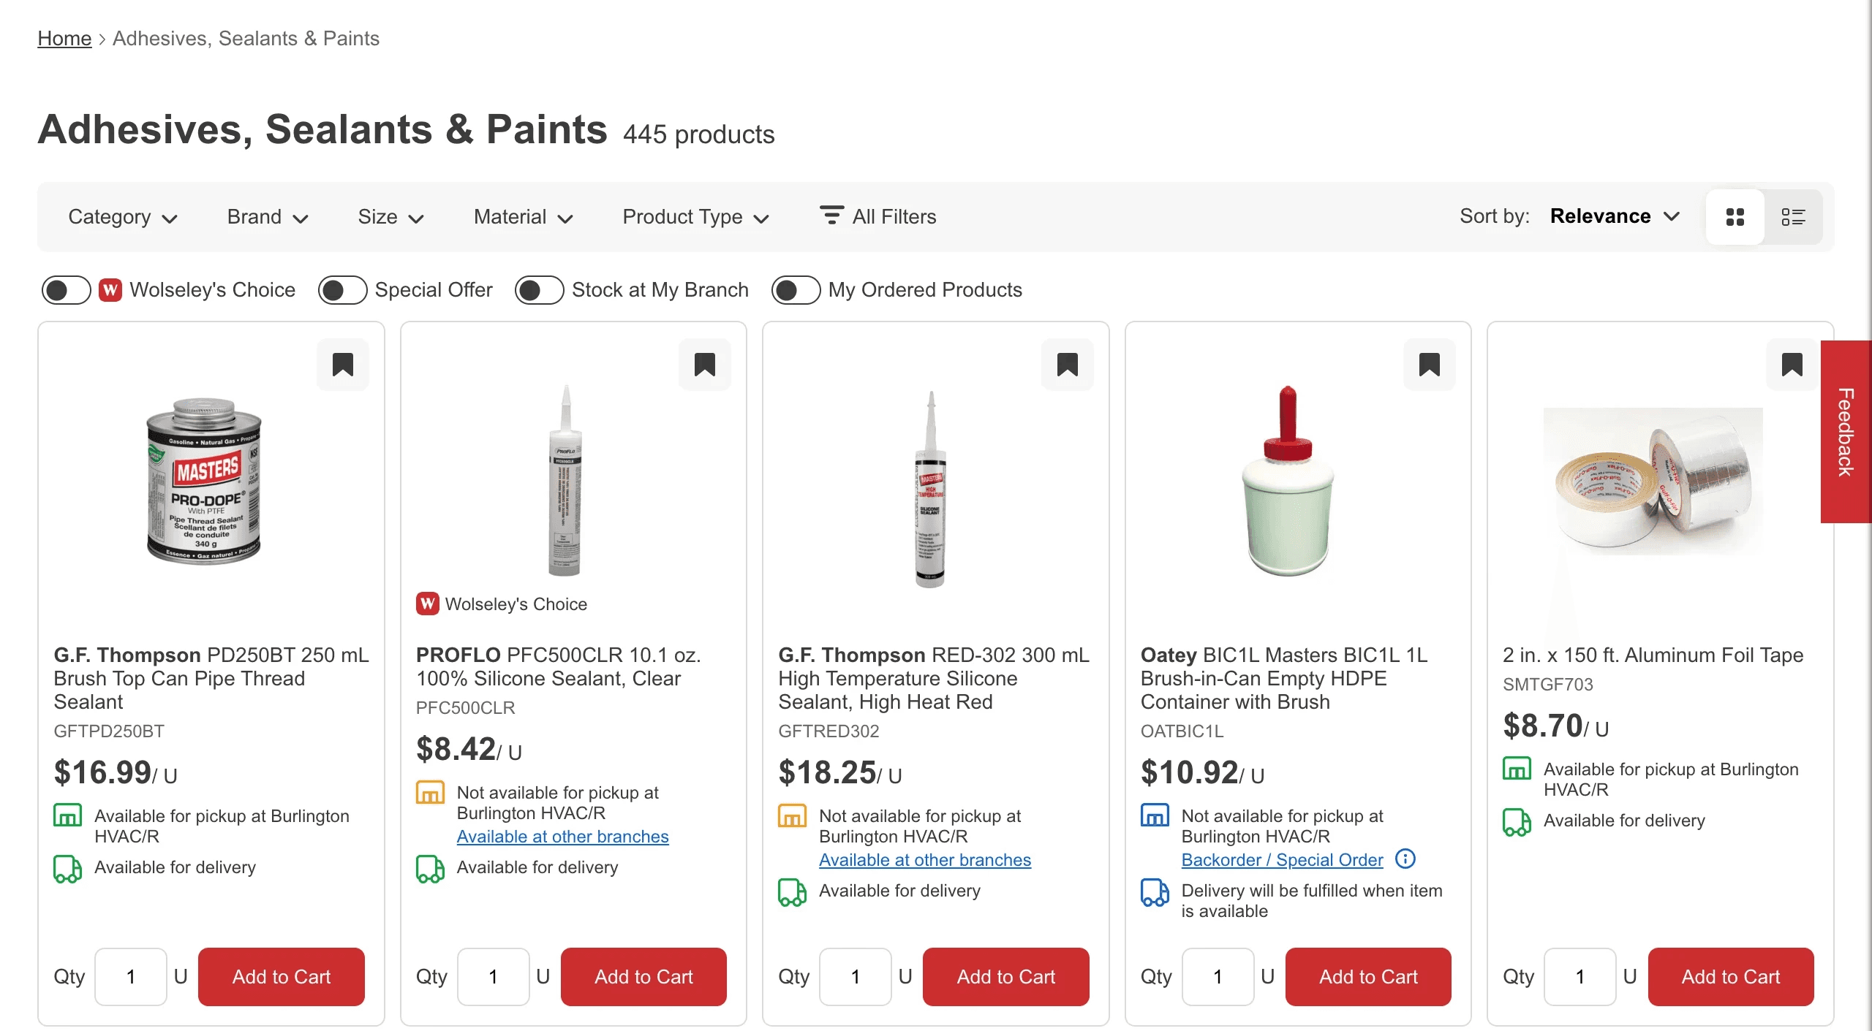This screenshot has width=1872, height=1031.
Task: Open the Brand filter dropdown
Action: [267, 217]
